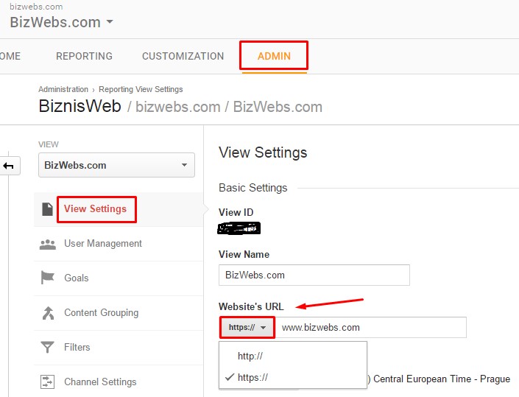Viewport: 519px width, 397px height.
Task: Click the Filters funnel icon
Action: (x=47, y=348)
